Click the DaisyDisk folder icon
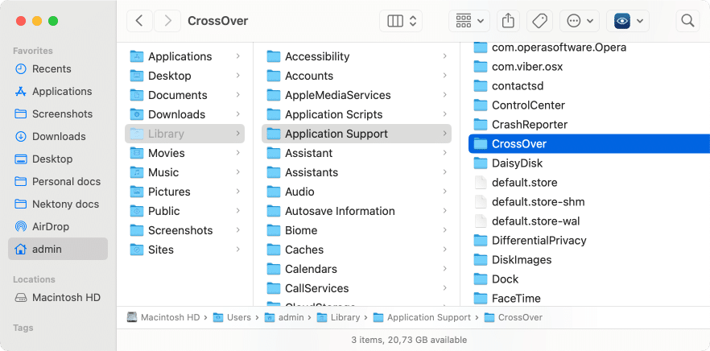The width and height of the screenshot is (710, 351). pyautogui.click(x=480, y=163)
